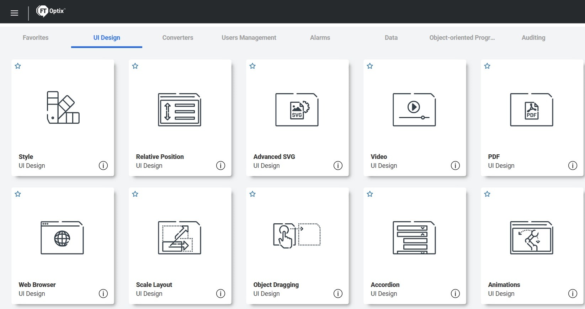Show info for the Accordion card
The height and width of the screenshot is (309, 585).
tap(455, 293)
